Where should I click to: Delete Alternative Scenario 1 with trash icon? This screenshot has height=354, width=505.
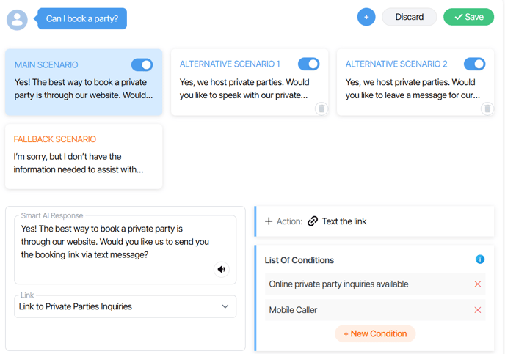[x=321, y=108]
